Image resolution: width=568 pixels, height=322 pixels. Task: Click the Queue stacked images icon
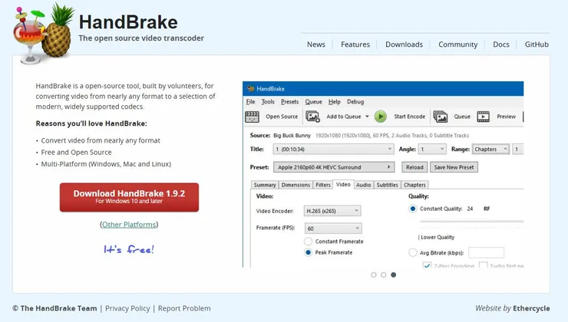point(440,117)
